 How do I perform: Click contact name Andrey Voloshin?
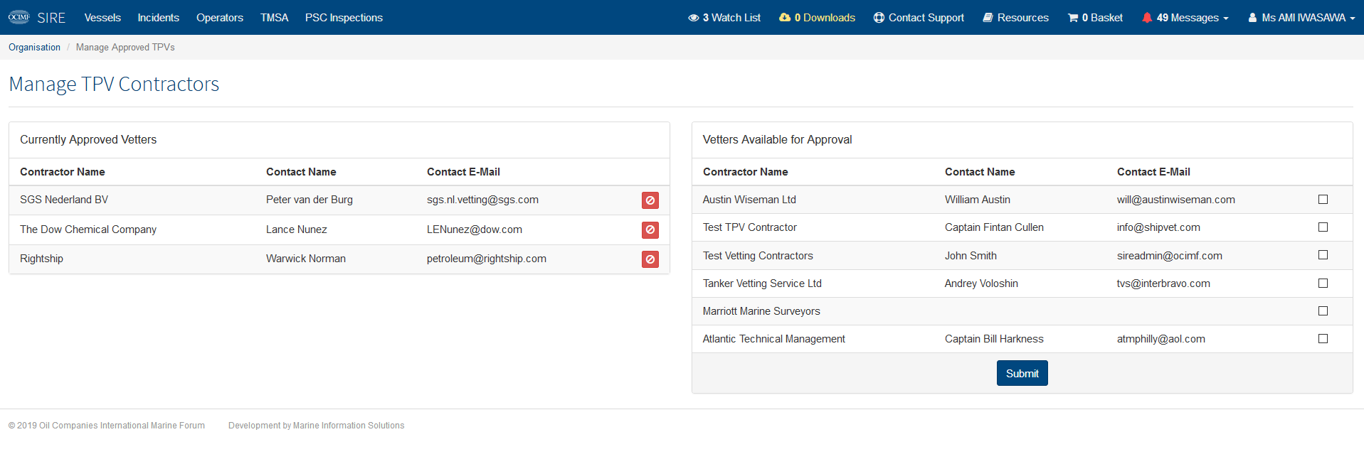981,283
